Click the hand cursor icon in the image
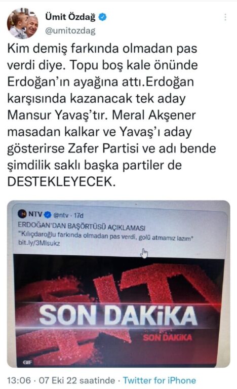Screen dimensions: 237x389 click(144, 253)
